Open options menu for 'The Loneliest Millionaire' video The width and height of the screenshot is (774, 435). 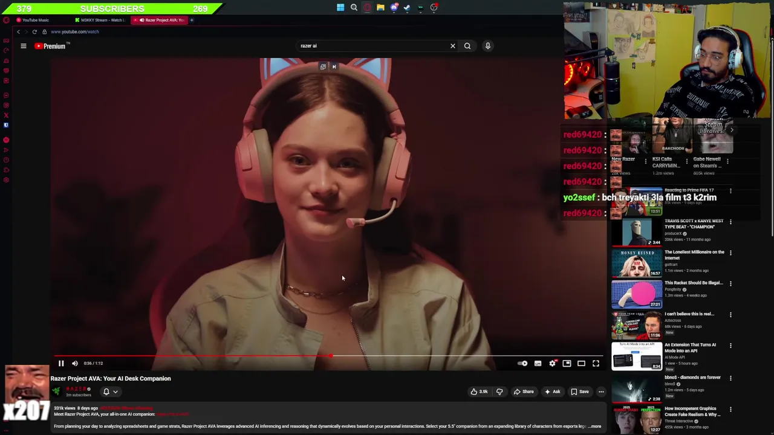click(x=730, y=253)
